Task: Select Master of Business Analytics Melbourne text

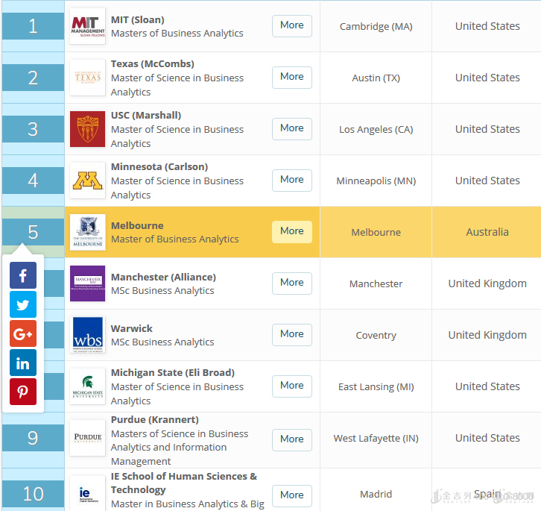Action: click(174, 239)
